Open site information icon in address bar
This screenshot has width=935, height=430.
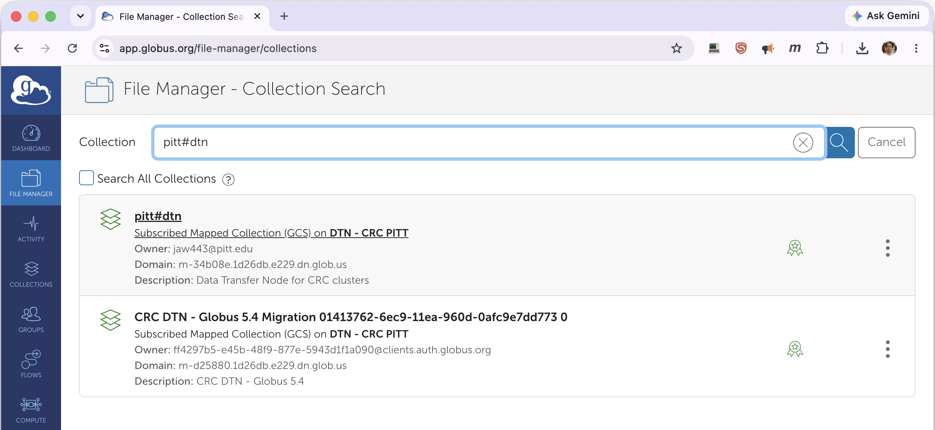click(x=104, y=48)
